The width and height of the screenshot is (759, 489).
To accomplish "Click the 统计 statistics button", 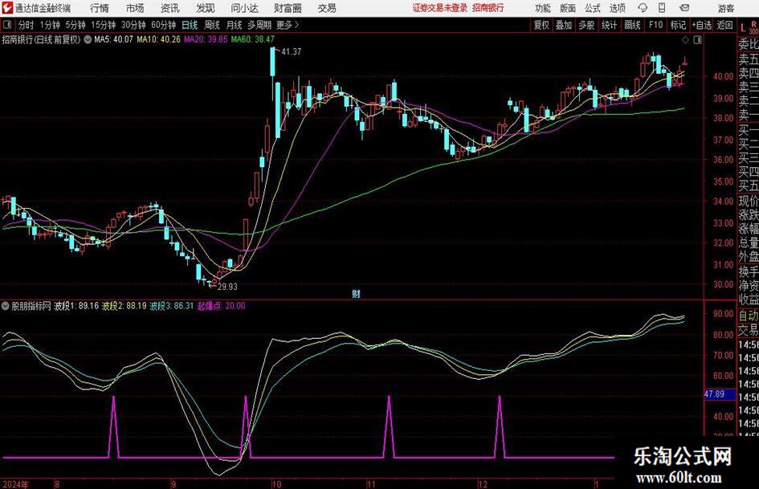I will (609, 25).
